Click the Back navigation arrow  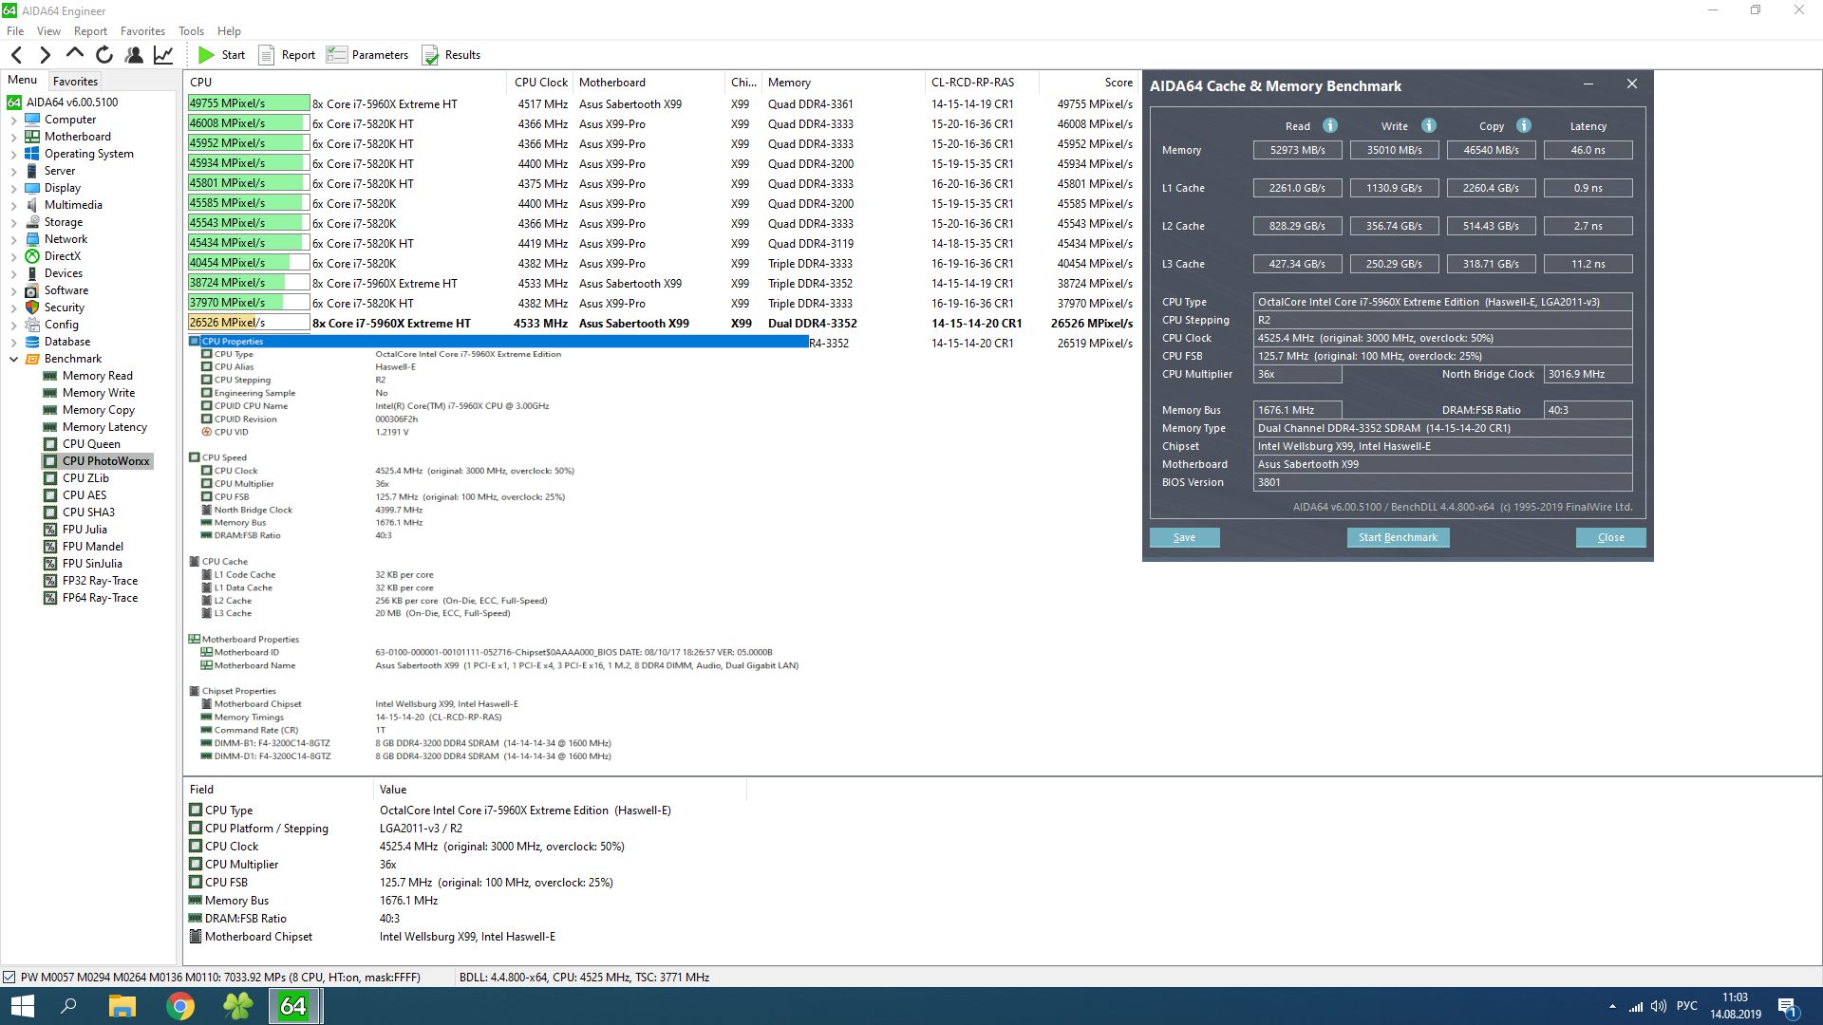point(16,55)
